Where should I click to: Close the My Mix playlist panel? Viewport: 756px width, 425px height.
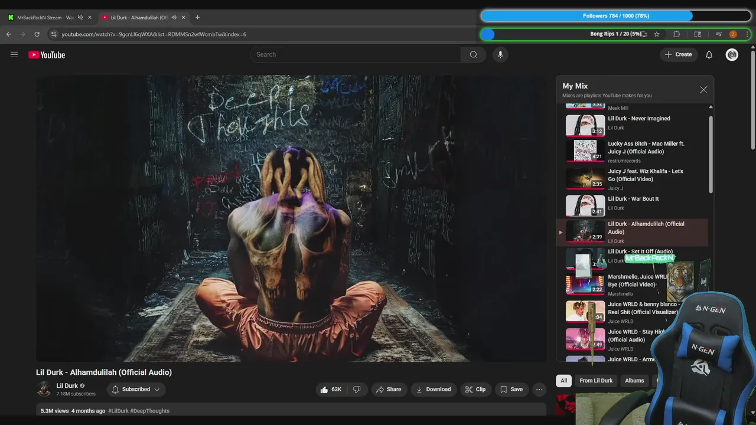[703, 90]
